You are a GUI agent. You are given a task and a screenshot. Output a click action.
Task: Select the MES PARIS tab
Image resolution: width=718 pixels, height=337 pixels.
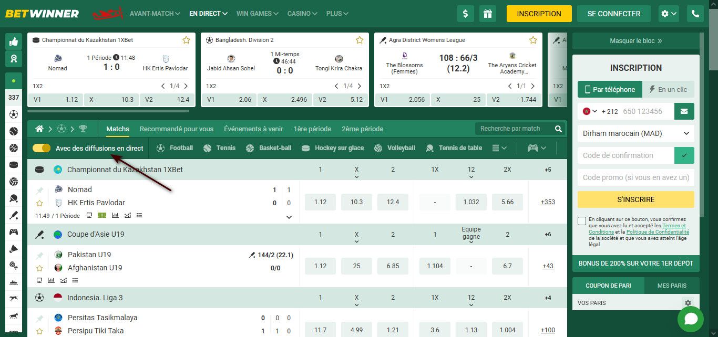(672, 286)
